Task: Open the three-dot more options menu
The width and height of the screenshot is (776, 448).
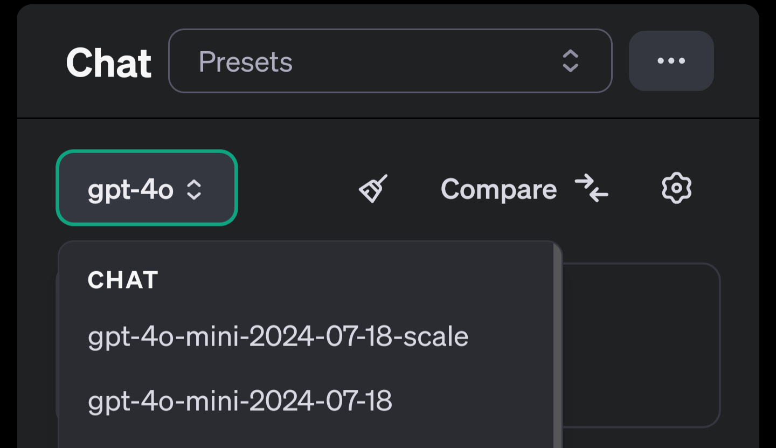Action: click(671, 61)
